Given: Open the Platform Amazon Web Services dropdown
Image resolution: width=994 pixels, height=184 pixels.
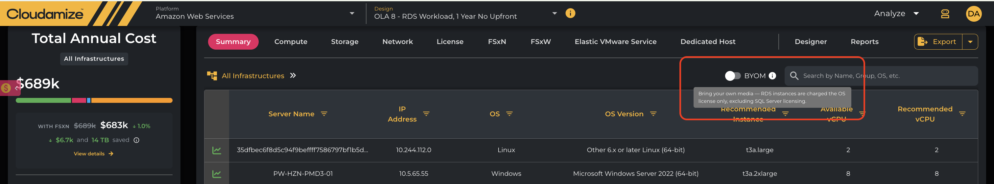Looking at the screenshot, I should coord(255,13).
